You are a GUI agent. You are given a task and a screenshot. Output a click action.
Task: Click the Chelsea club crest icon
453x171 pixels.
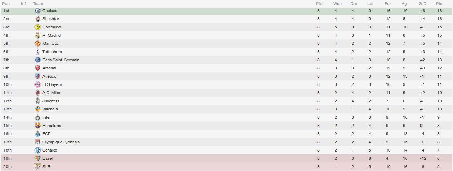[38, 11]
